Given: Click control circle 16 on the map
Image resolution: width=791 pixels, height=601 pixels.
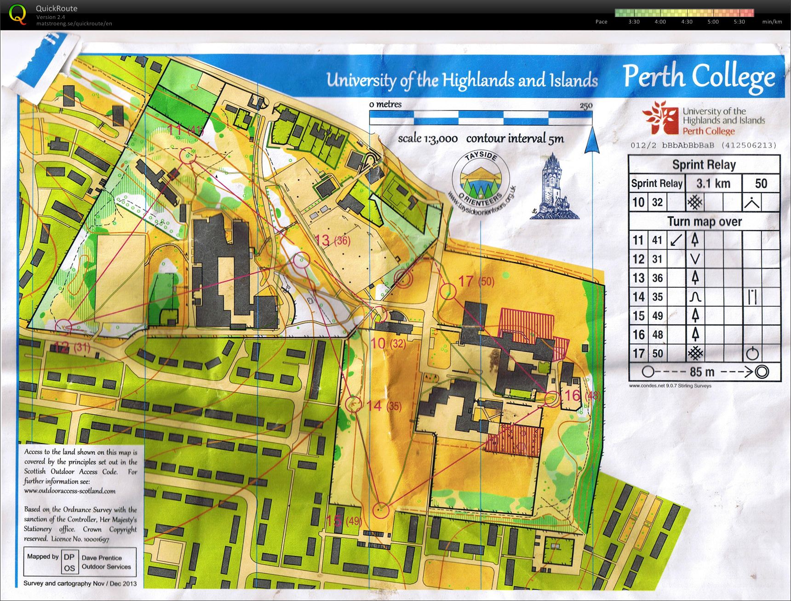Looking at the screenshot, I should click(552, 399).
